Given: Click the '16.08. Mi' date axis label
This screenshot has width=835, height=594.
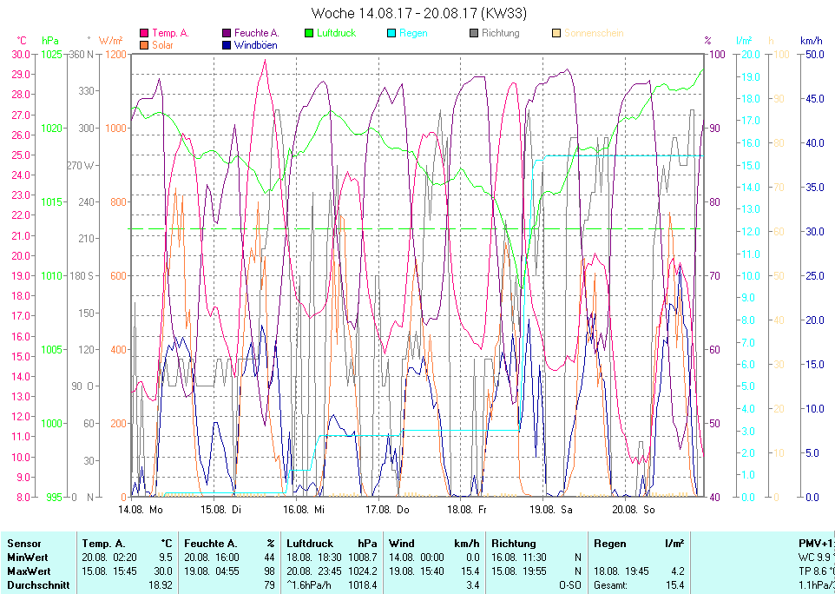Looking at the screenshot, I should tap(304, 510).
